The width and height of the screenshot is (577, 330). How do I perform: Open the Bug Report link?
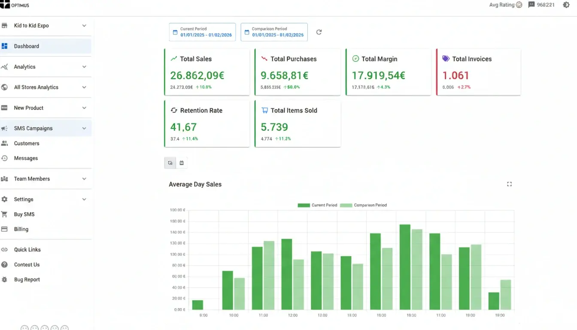[27, 280]
